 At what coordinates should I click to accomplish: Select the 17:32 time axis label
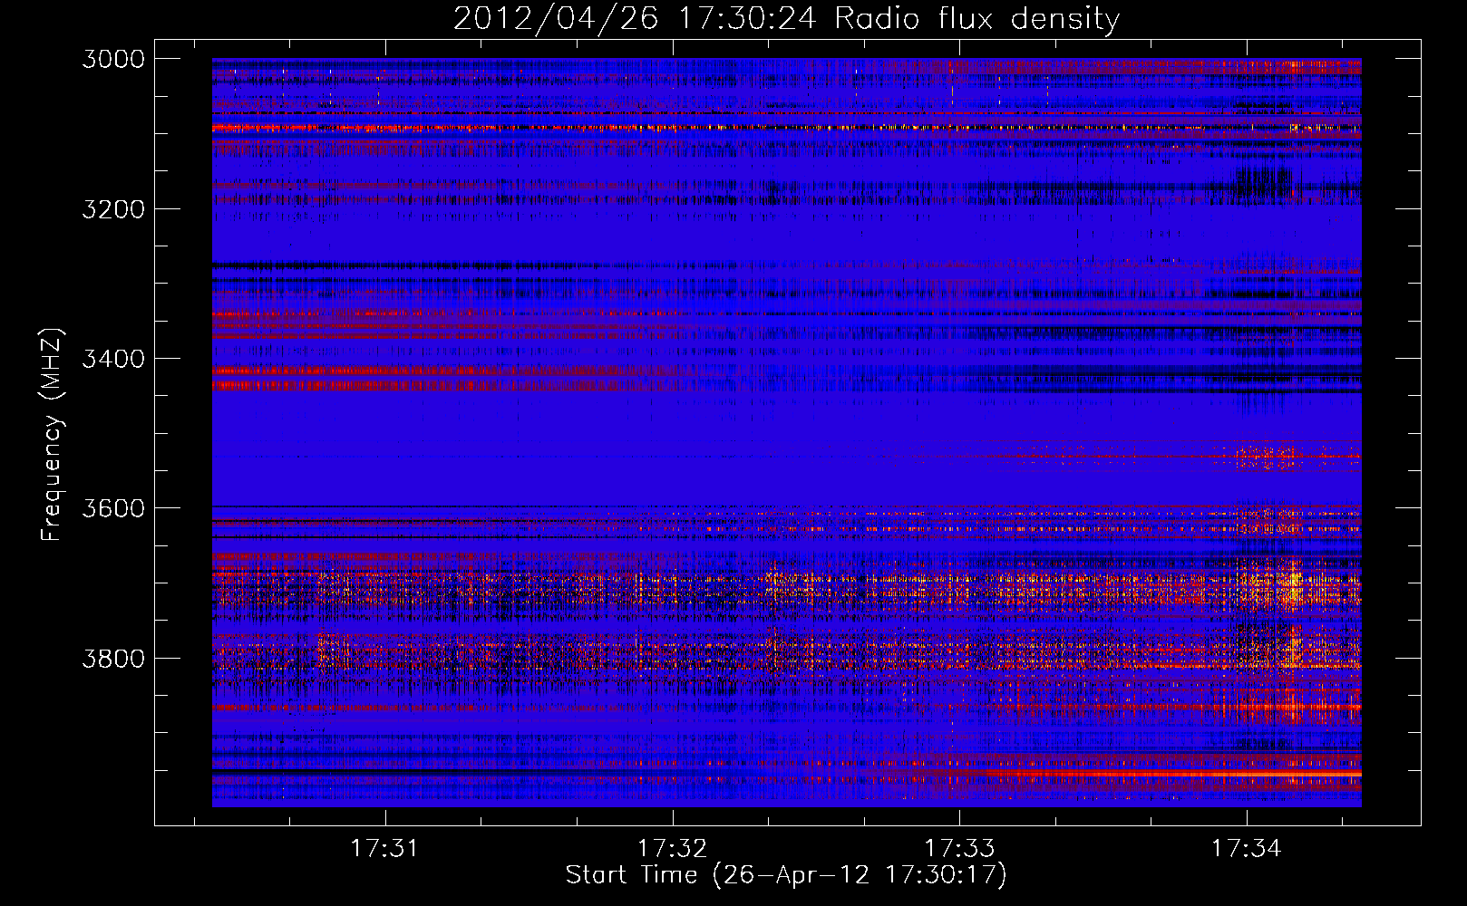pyautogui.click(x=672, y=849)
